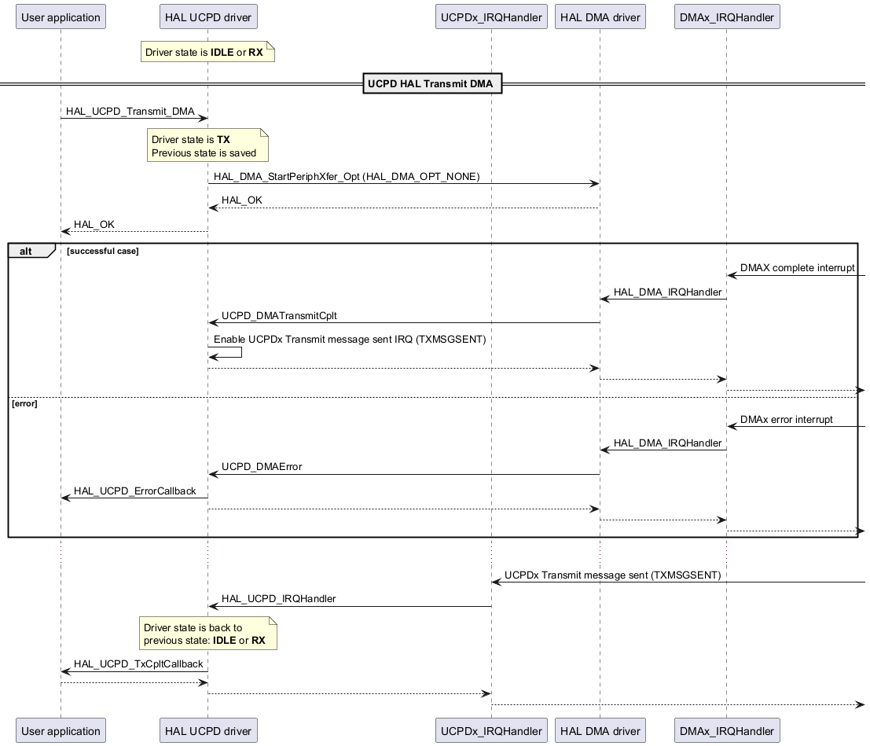Select the HAL_UCPD_ErrorCallback message label
This screenshot has height=746, width=870.
(134, 491)
